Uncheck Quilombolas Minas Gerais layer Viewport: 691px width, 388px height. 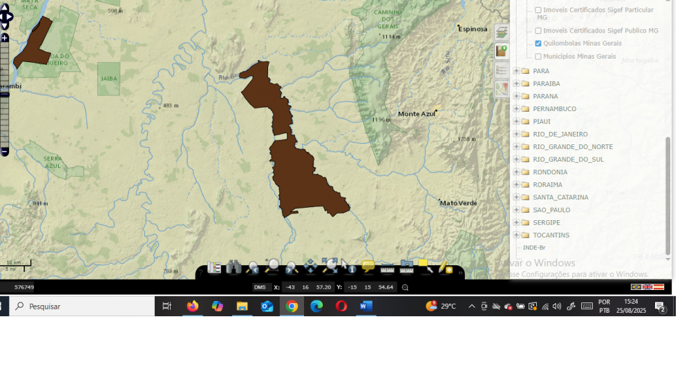538,43
